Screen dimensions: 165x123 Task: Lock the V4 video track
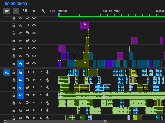coord(14,41)
